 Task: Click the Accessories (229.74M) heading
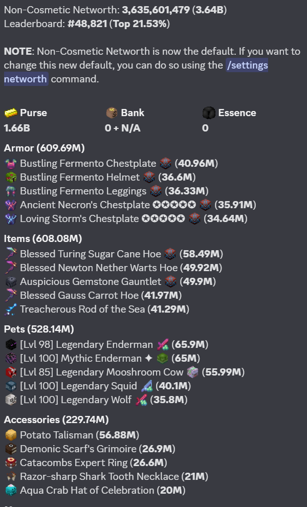tap(56, 420)
